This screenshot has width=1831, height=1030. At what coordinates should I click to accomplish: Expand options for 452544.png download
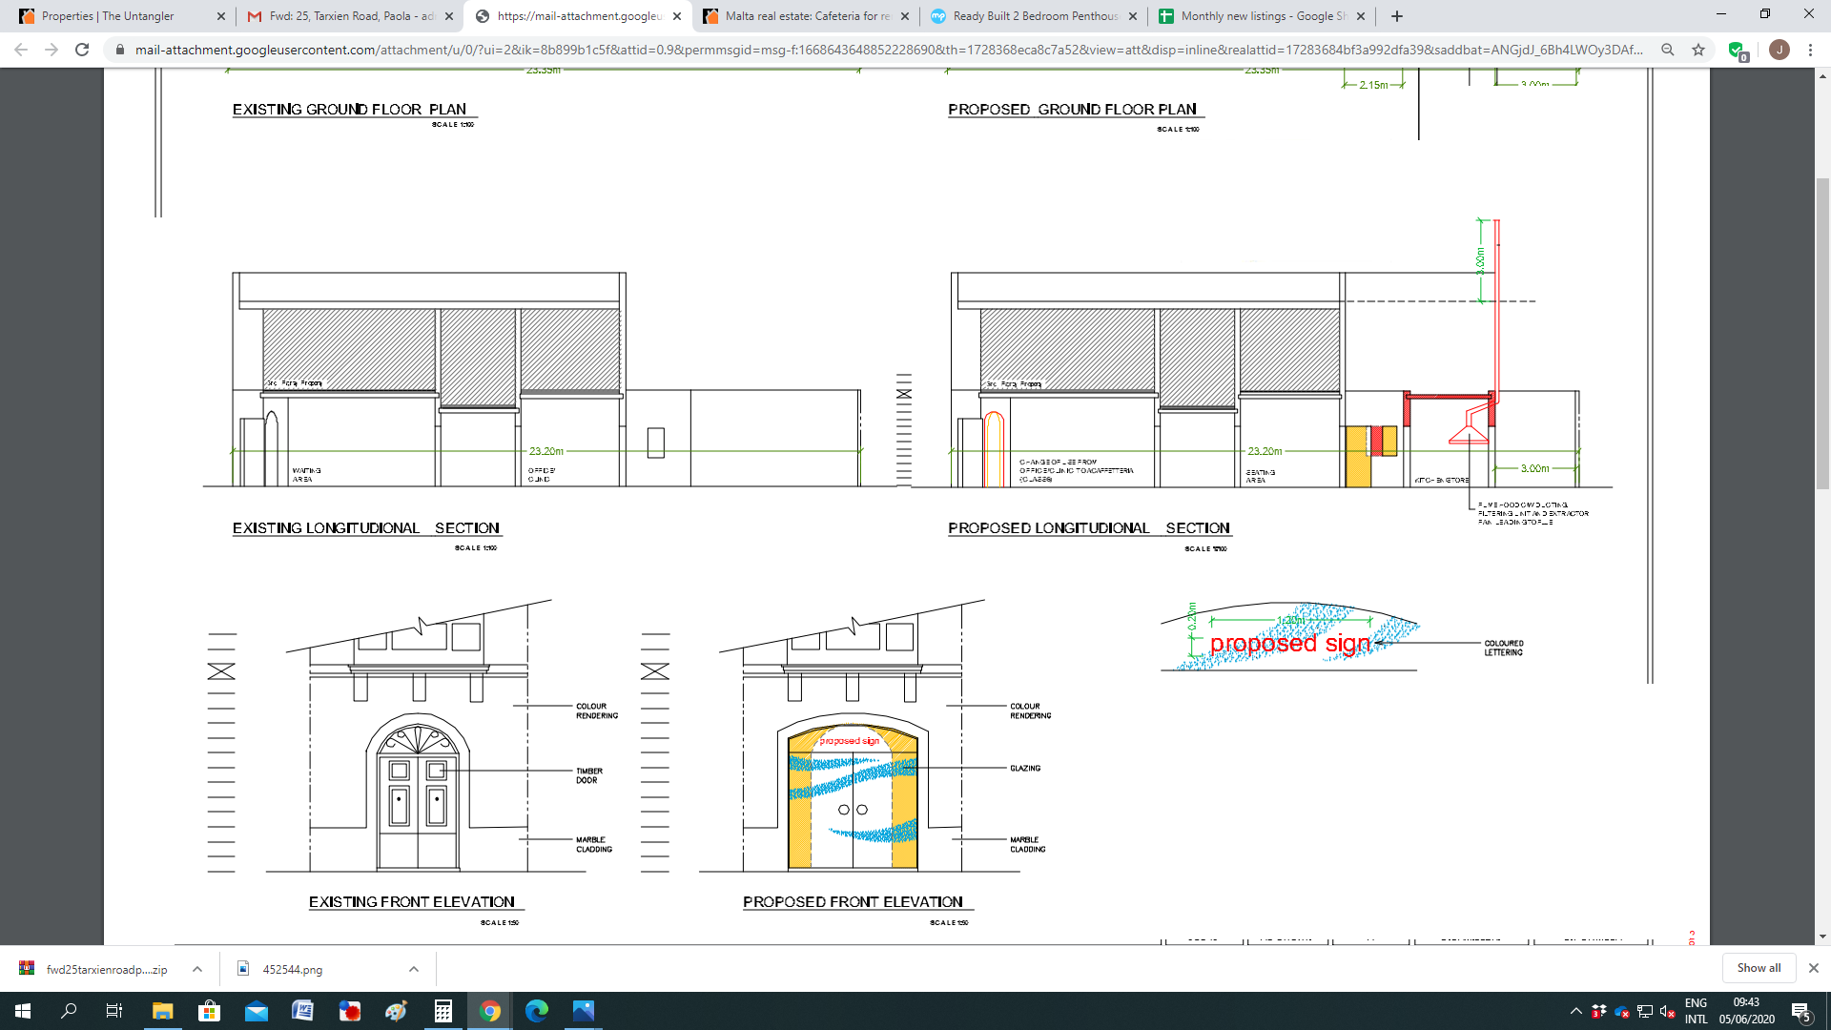[x=414, y=969]
